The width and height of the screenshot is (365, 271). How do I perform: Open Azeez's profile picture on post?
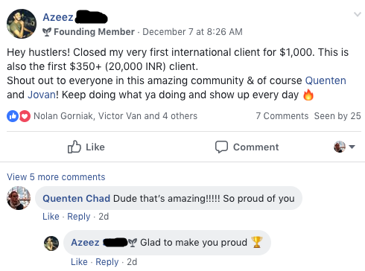coord(22,24)
